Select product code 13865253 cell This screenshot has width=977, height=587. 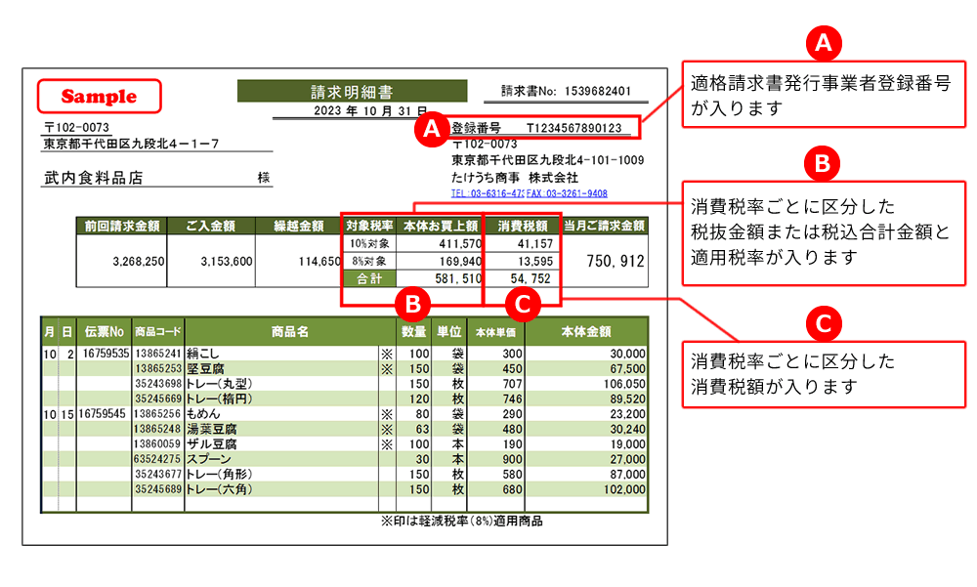[158, 369]
